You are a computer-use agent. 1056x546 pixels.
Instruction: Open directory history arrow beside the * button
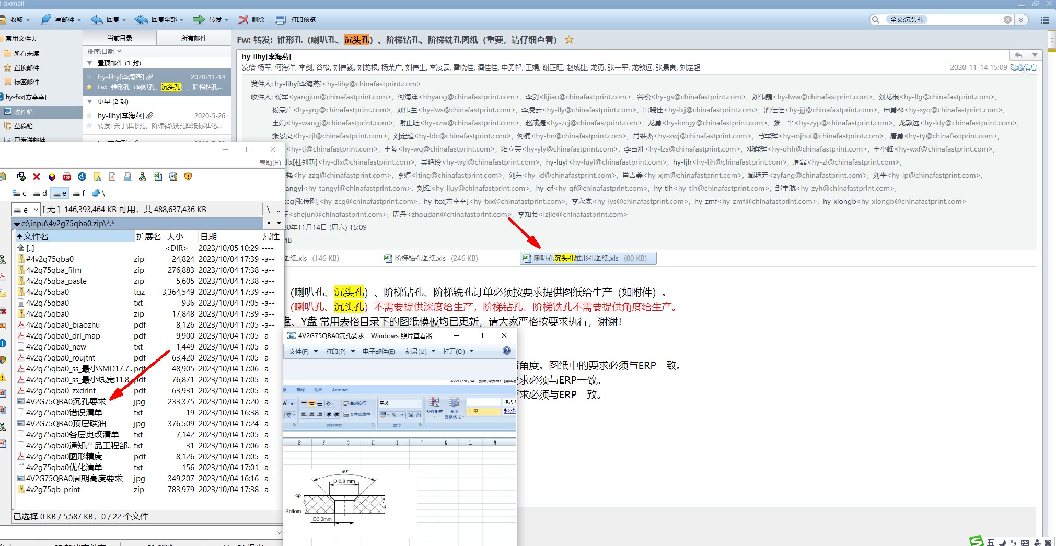click(x=278, y=223)
